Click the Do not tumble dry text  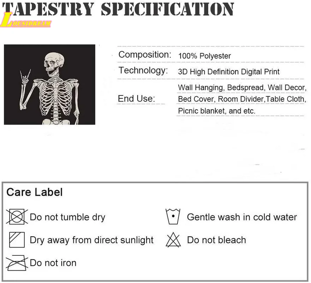[67, 217]
